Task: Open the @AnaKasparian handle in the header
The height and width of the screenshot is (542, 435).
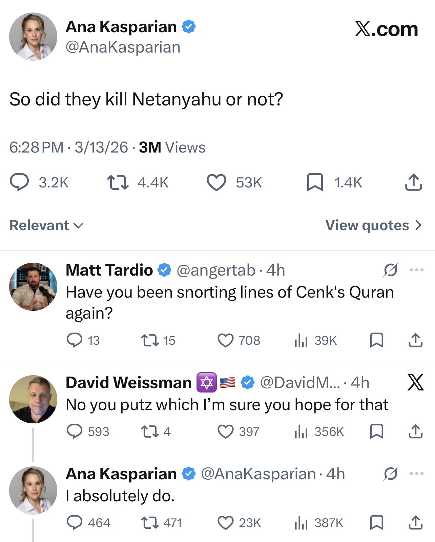Action: click(x=123, y=47)
